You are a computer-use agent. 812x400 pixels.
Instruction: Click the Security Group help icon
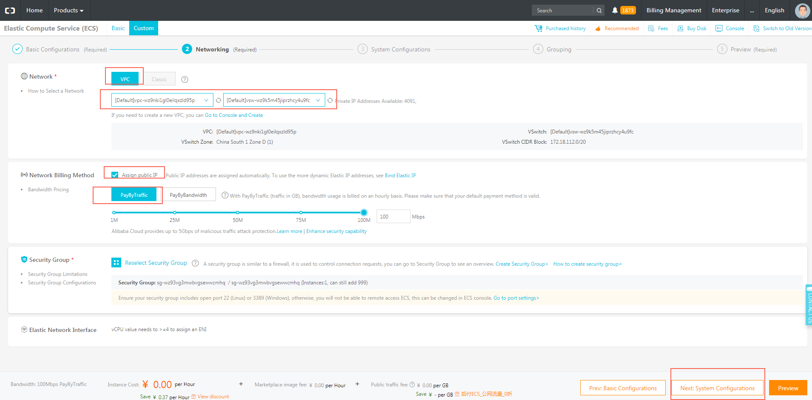[x=195, y=263]
